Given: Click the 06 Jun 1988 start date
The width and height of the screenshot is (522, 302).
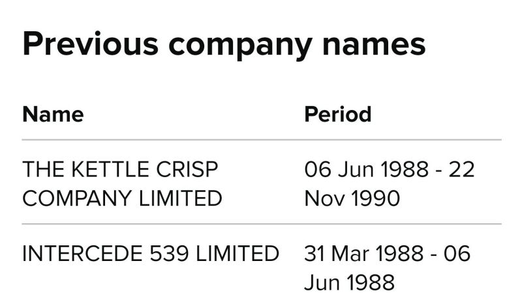Looking at the screenshot, I should 366,169.
